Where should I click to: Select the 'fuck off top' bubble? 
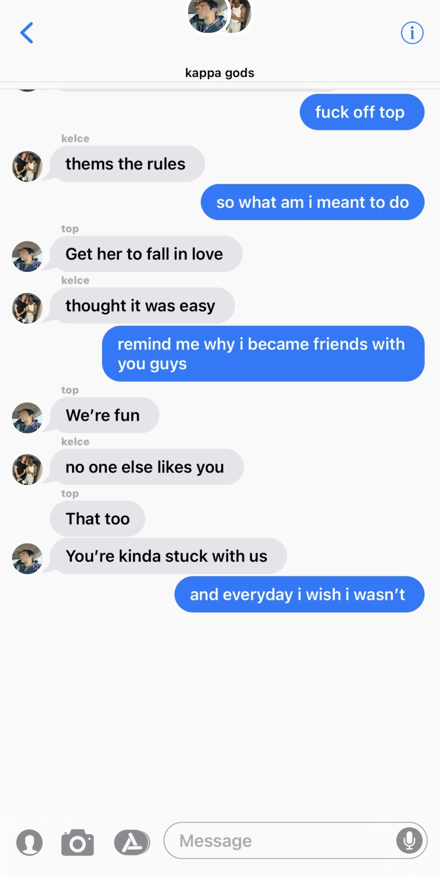click(362, 112)
